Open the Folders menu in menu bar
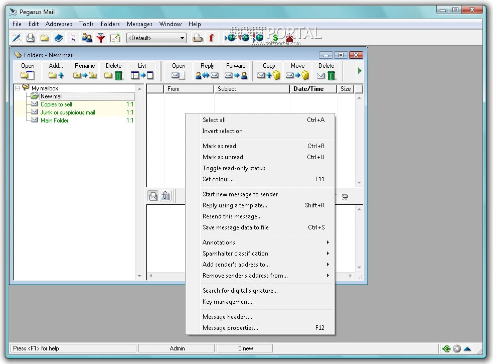493x364 pixels. [110, 24]
